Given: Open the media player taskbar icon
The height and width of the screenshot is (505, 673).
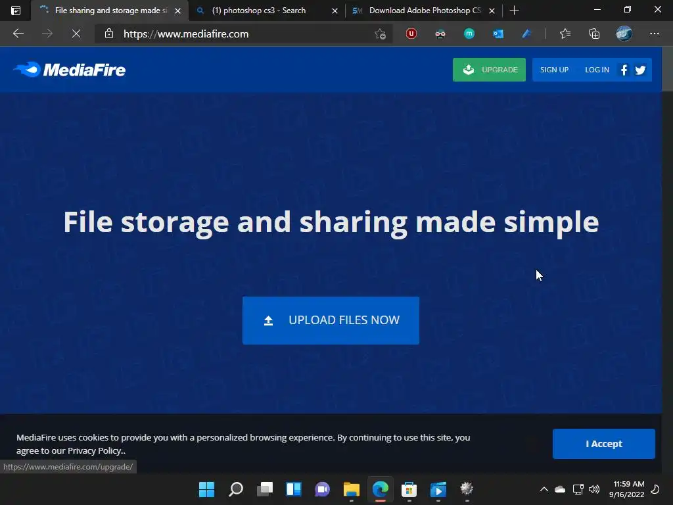Looking at the screenshot, I should tap(438, 489).
